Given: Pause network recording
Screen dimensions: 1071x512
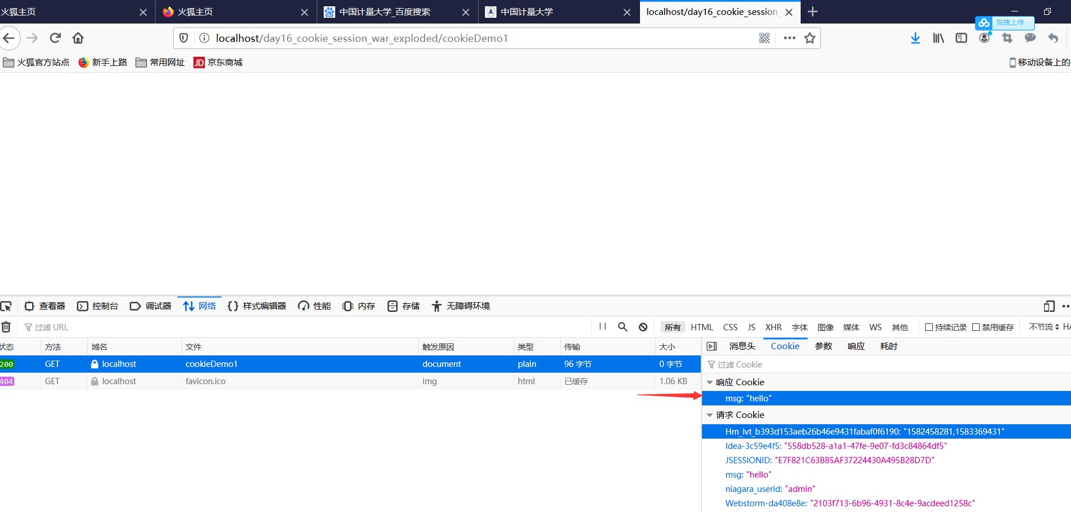Looking at the screenshot, I should [603, 327].
